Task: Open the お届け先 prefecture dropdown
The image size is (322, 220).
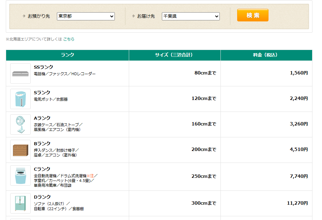Action: pyautogui.click(x=190, y=16)
